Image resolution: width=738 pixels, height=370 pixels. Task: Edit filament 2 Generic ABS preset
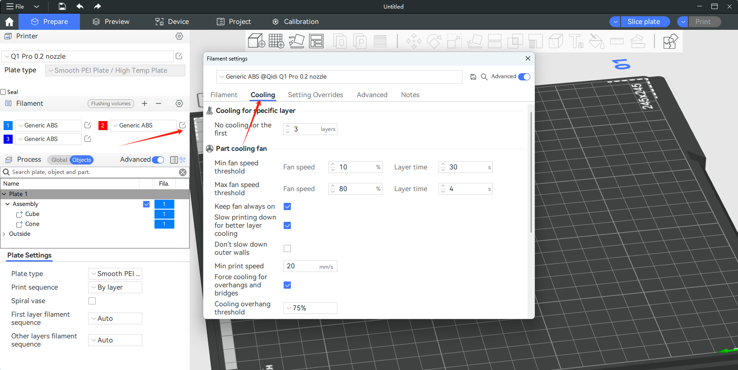click(x=182, y=125)
